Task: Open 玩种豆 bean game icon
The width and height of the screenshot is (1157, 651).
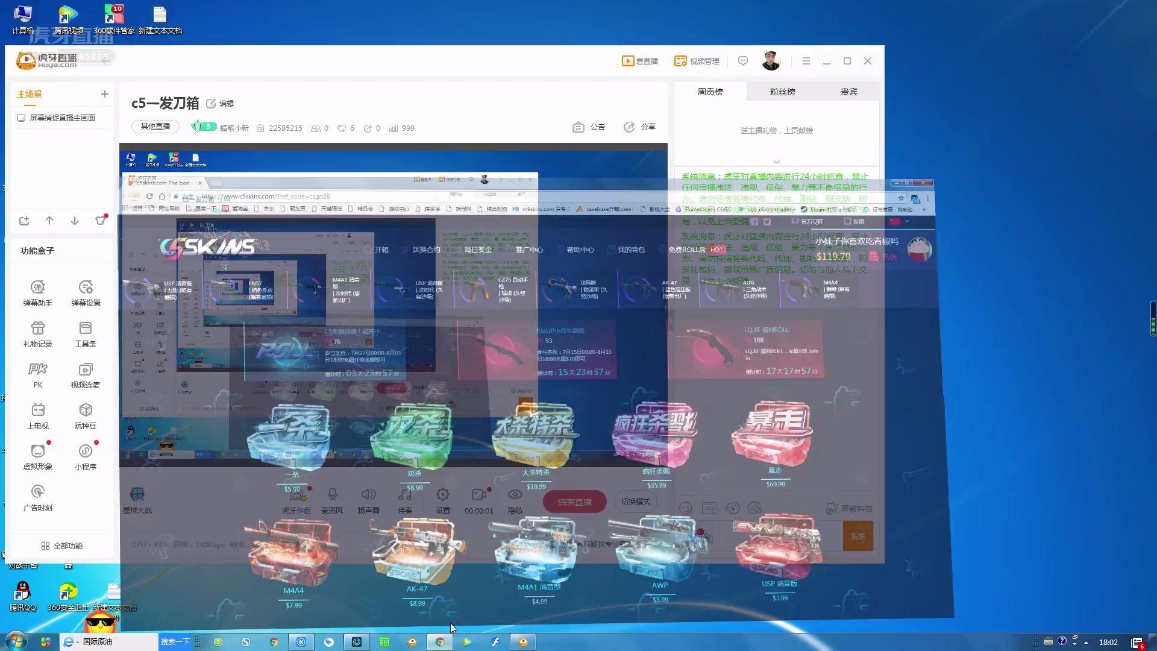Action: click(86, 410)
